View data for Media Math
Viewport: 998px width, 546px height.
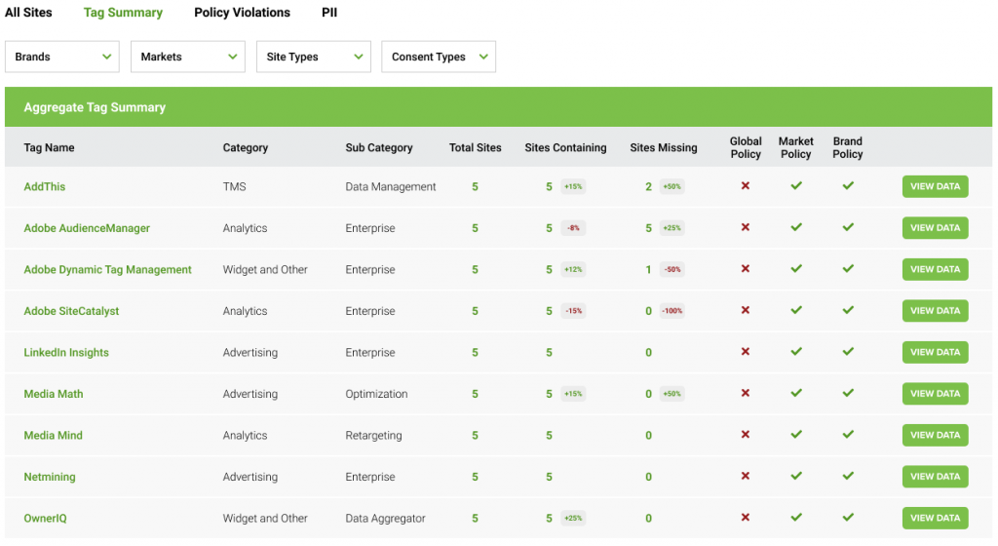coord(935,393)
